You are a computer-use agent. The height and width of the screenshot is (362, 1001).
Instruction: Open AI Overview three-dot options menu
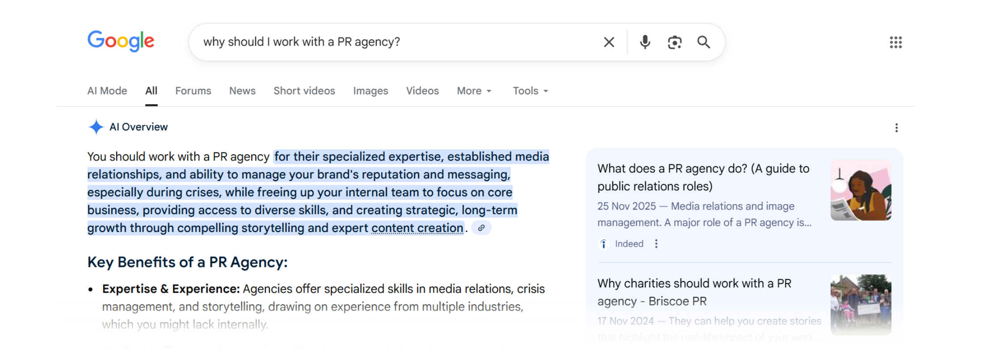[896, 128]
